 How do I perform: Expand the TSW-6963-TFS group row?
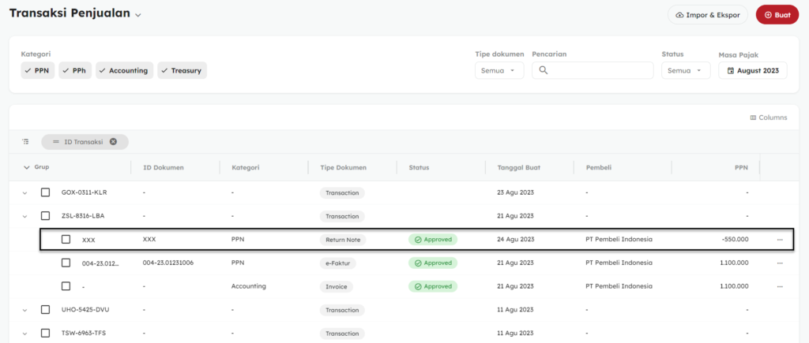pos(24,334)
